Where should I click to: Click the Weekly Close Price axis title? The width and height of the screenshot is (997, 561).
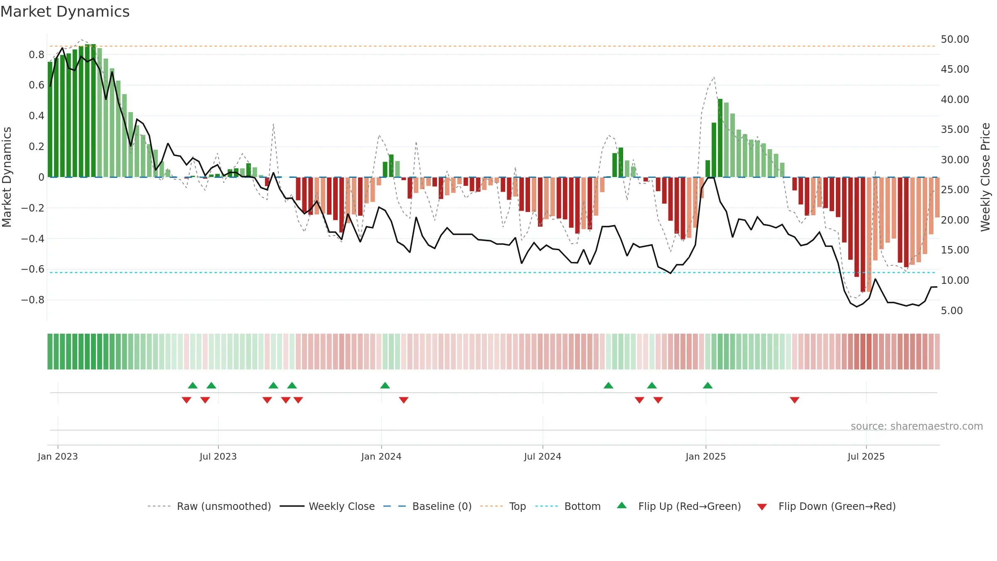(x=986, y=177)
